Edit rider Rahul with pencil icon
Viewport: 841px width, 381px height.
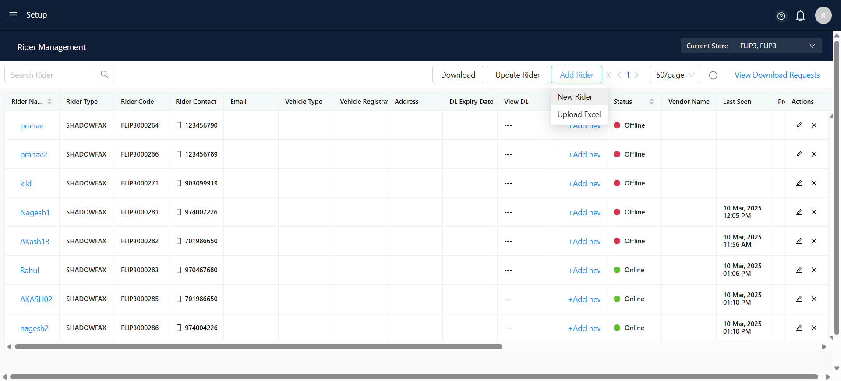click(799, 270)
